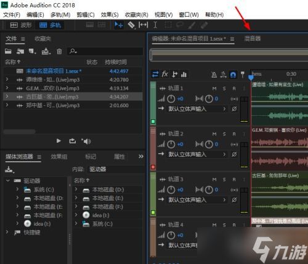
Task: Show track Sends controls
Action: pyautogui.click(x=174, y=74)
